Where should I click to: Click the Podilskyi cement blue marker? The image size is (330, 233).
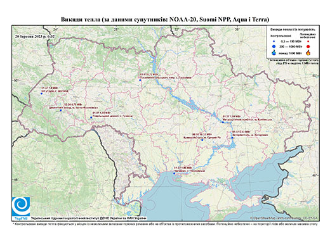click(x=91, y=118)
